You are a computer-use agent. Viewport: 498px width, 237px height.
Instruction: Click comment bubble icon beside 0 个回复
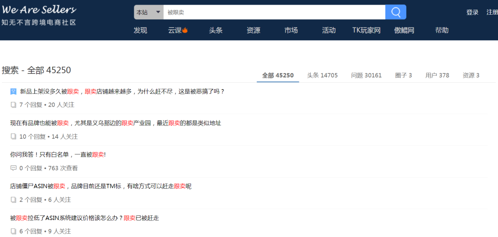[x=13, y=168]
